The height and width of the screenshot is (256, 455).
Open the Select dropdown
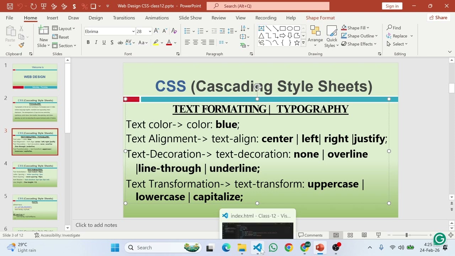coord(397,44)
